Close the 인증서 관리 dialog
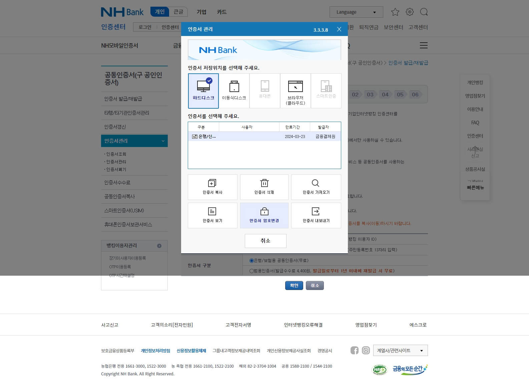 click(339, 29)
